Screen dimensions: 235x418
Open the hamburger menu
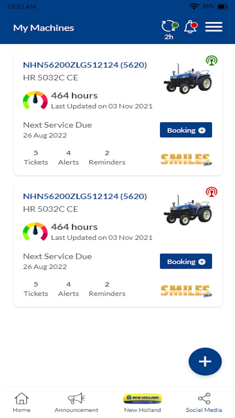[x=214, y=27]
